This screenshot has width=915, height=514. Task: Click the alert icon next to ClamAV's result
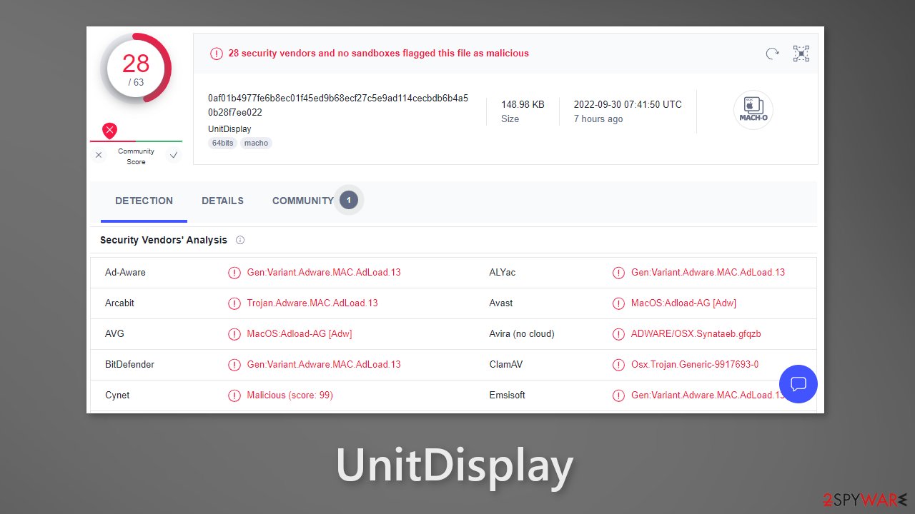pyautogui.click(x=618, y=364)
